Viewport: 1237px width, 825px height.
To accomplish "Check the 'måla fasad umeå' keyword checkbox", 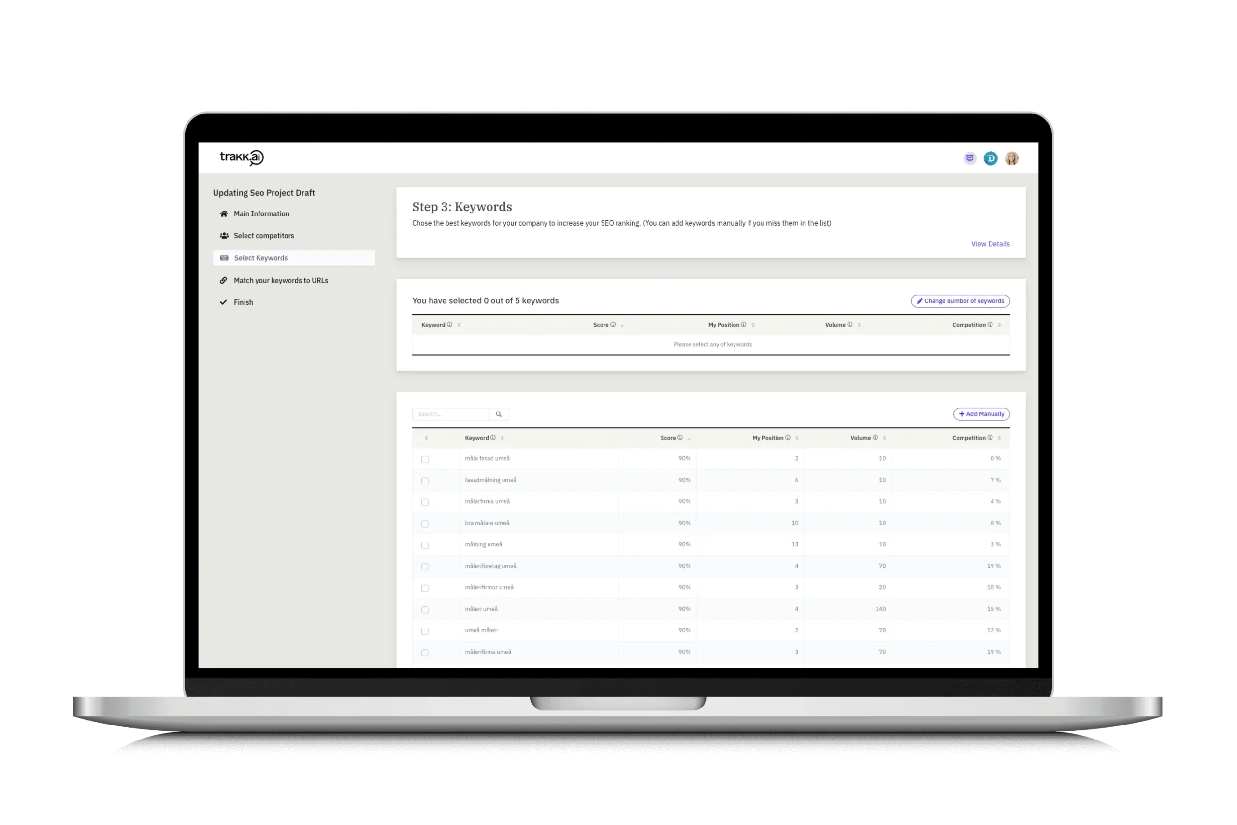I will pyautogui.click(x=425, y=459).
